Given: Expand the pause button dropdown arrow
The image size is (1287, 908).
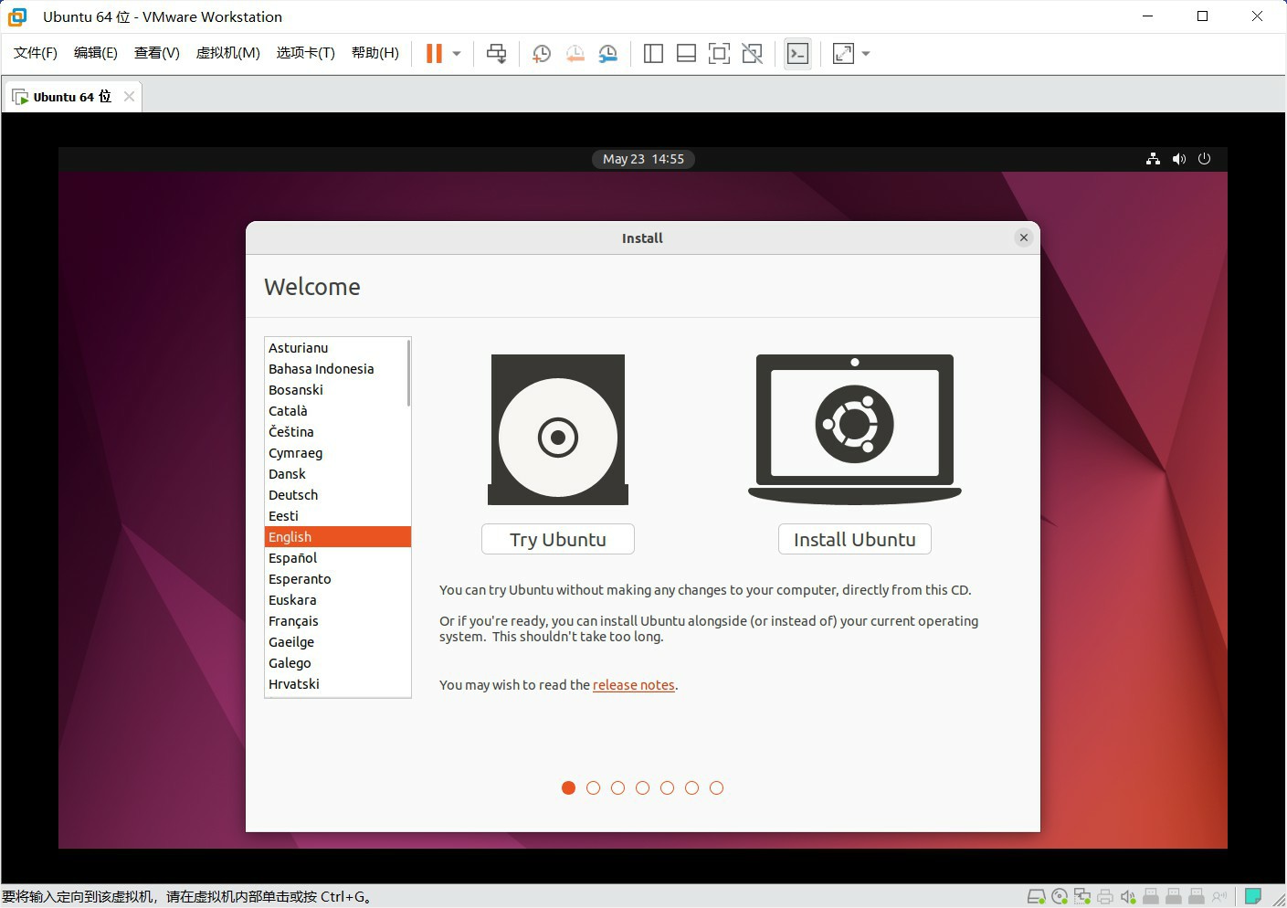Looking at the screenshot, I should pos(457,54).
